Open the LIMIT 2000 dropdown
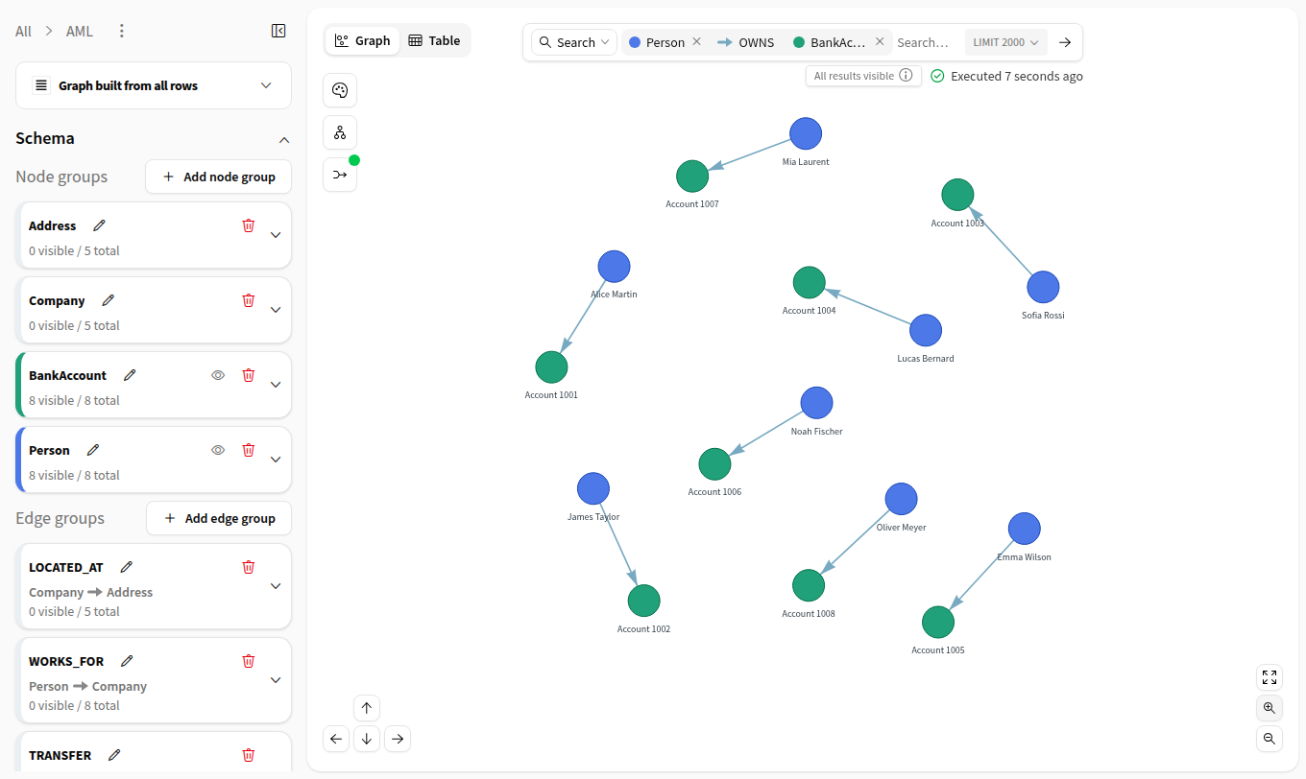Viewport: 1306px width, 779px height. [1005, 42]
